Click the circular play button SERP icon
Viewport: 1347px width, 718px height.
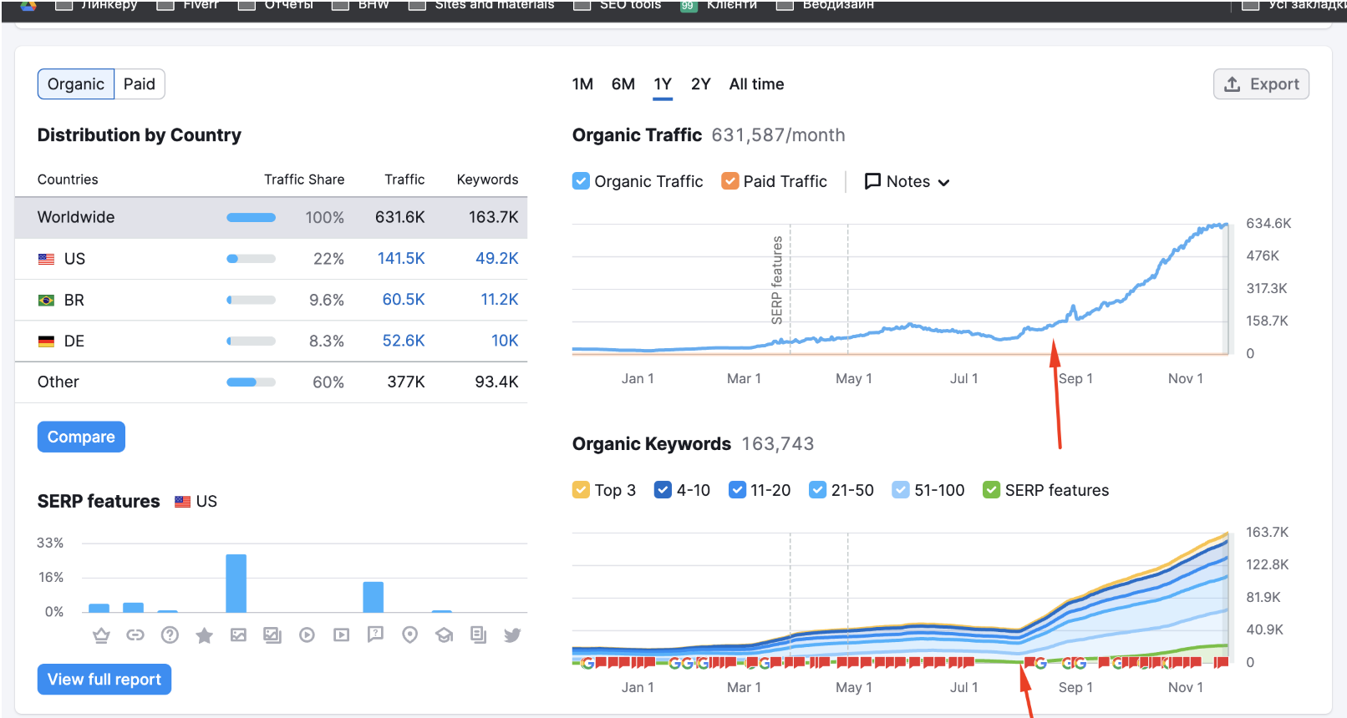click(307, 635)
